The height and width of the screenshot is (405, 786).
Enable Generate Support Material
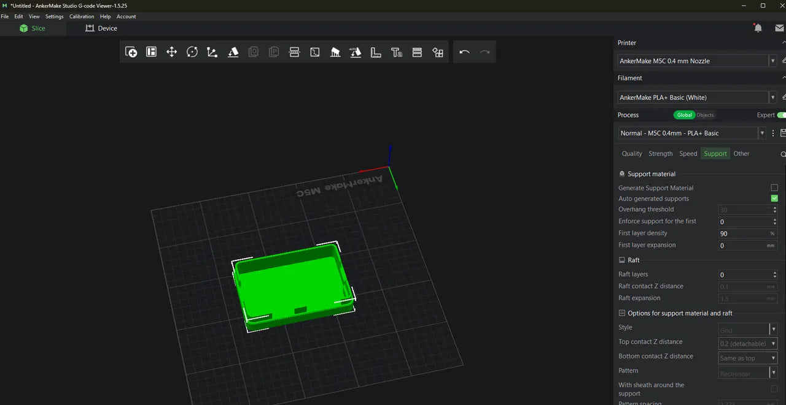coord(774,187)
